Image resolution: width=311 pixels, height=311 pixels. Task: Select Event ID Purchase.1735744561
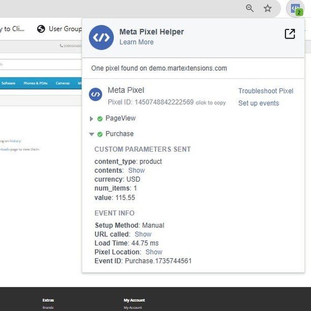pyautogui.click(x=143, y=261)
